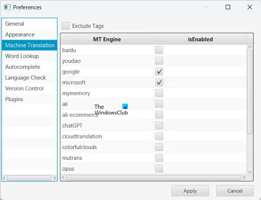Open Version Control preferences
Viewport: 261px width, 200px height.
[x=29, y=88]
